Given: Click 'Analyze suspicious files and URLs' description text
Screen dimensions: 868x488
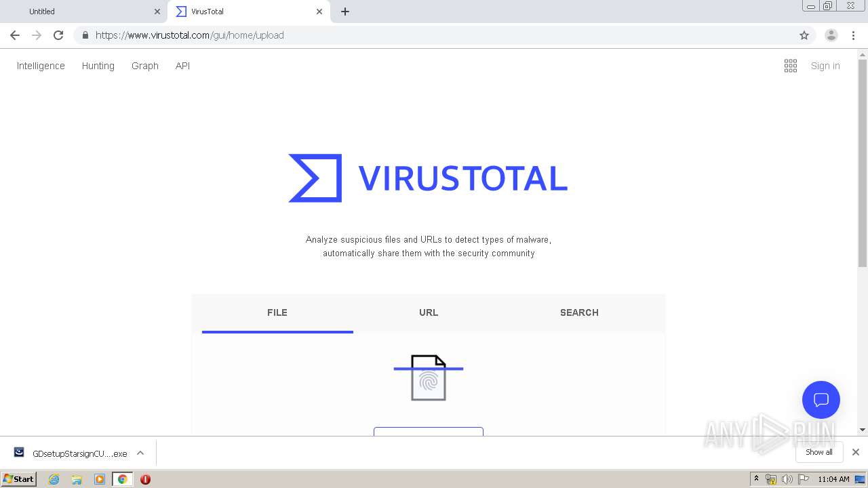Looking at the screenshot, I should coord(429,246).
